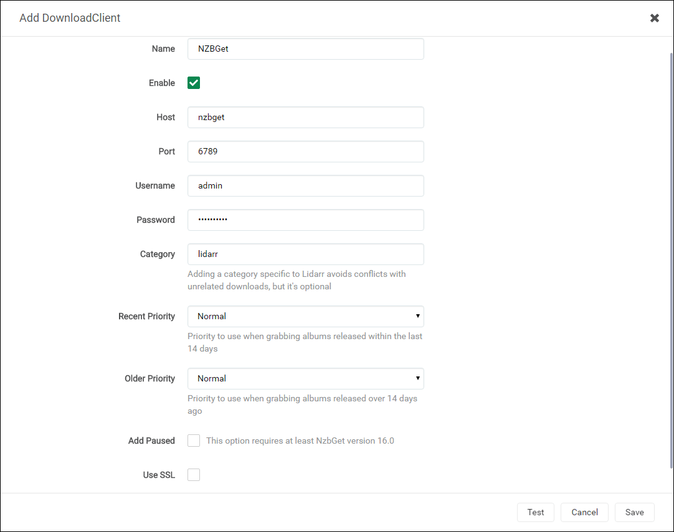Screen dimensions: 674x532
Task: Expand the Older Priority selection arrow
Action: point(418,378)
